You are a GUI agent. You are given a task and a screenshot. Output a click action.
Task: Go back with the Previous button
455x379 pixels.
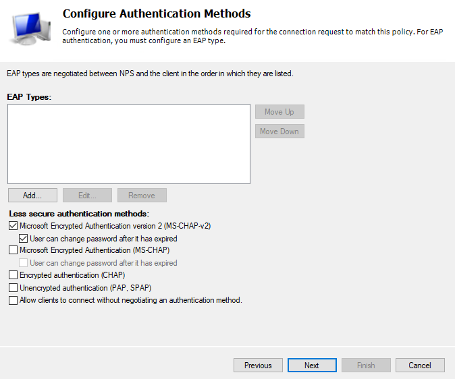point(258,366)
